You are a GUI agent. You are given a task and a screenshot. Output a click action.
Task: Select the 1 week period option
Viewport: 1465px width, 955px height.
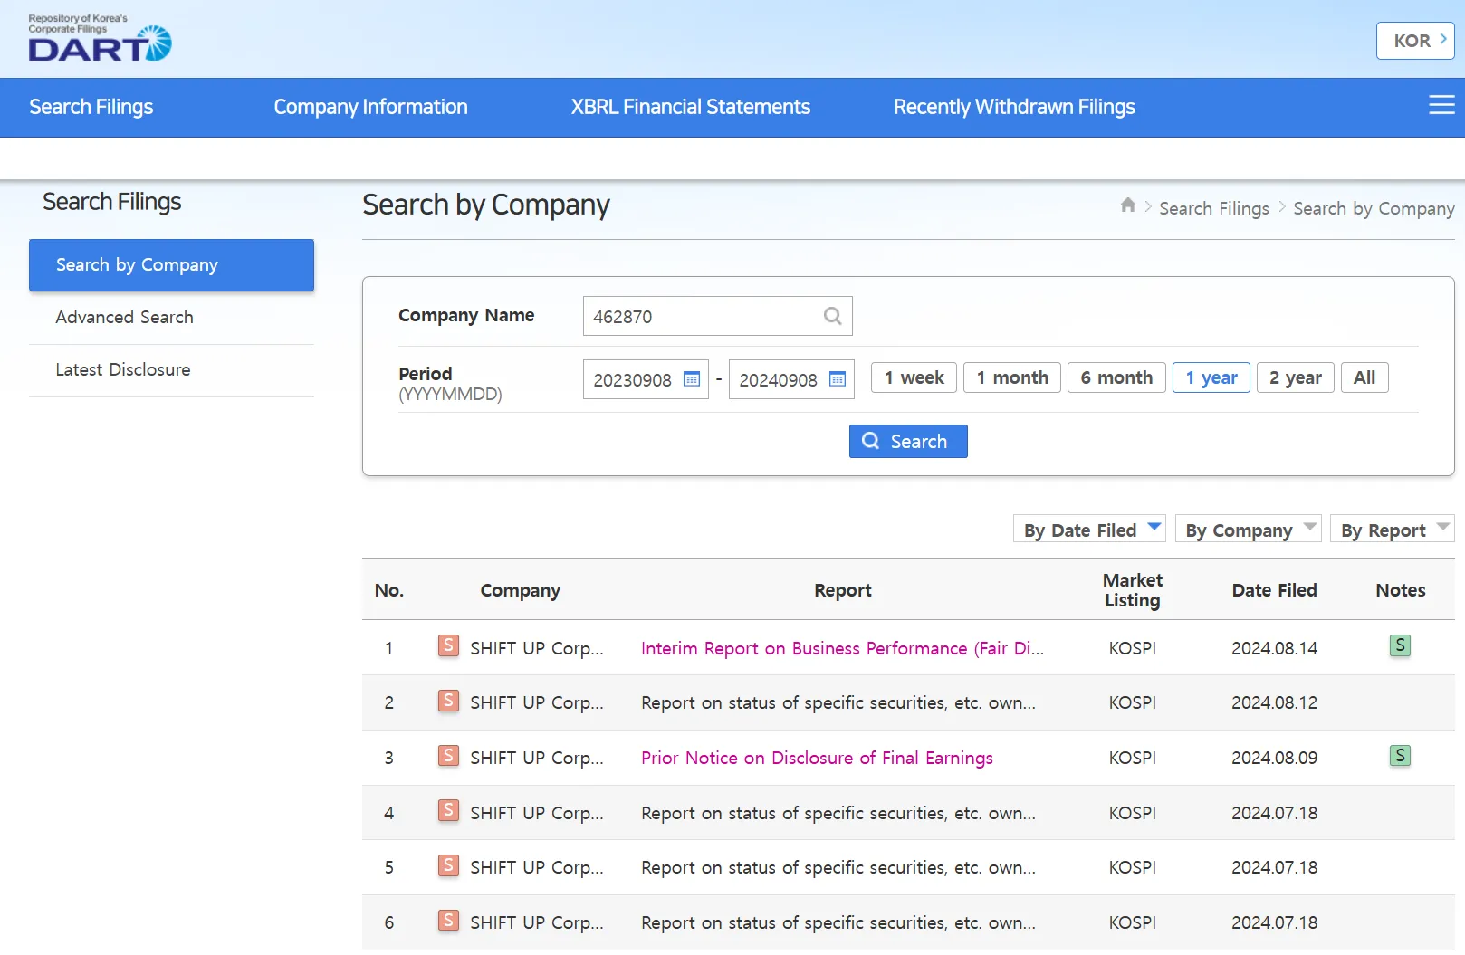point(914,377)
